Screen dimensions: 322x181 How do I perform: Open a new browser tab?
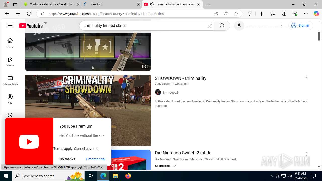[x=208, y=4]
